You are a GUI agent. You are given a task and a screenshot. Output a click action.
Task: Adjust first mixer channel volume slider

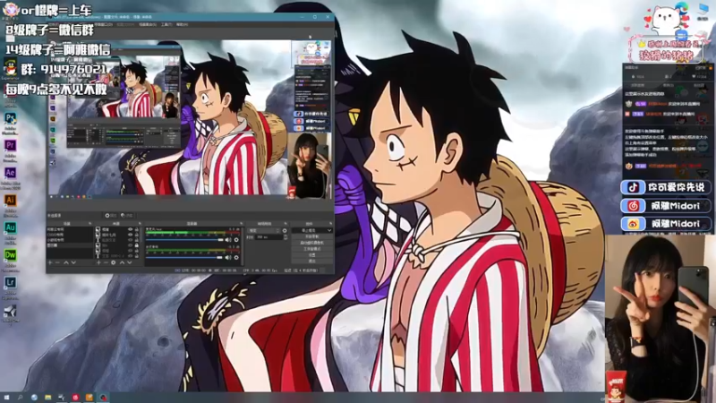tap(184, 240)
